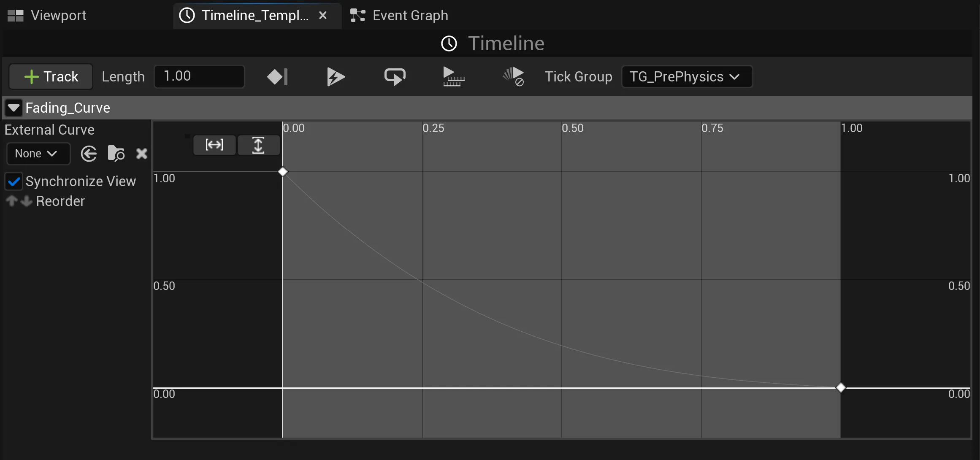980x460 pixels.
Task: Open External Curve None dropdown
Action: coord(38,154)
